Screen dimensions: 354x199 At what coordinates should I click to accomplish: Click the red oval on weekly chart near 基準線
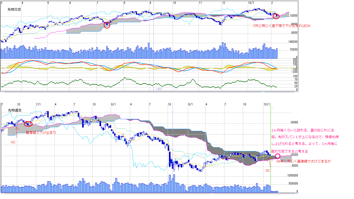click(28, 124)
